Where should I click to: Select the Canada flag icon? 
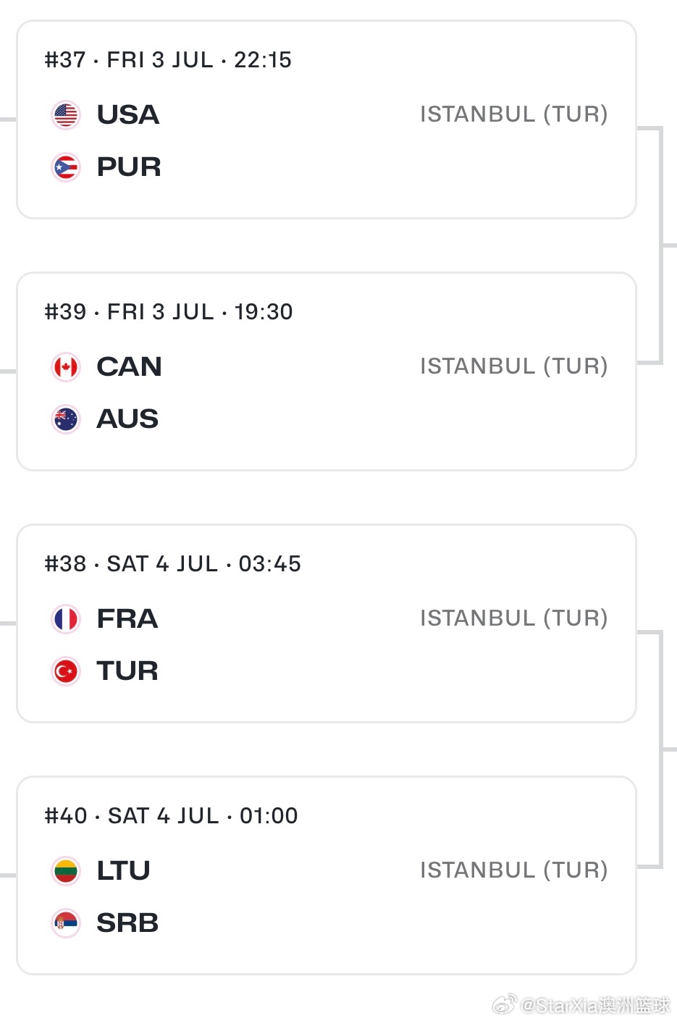coord(66,367)
